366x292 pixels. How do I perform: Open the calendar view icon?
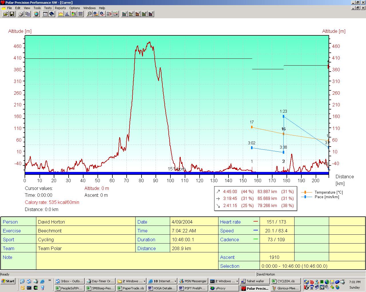pos(45,14)
